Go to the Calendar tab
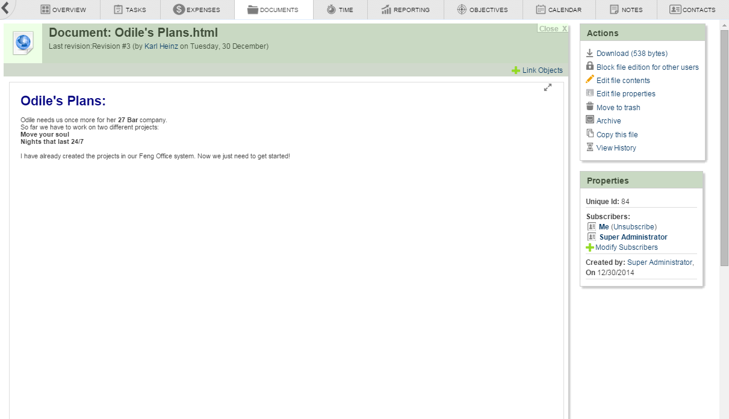The height and width of the screenshot is (419, 729). (x=559, y=10)
